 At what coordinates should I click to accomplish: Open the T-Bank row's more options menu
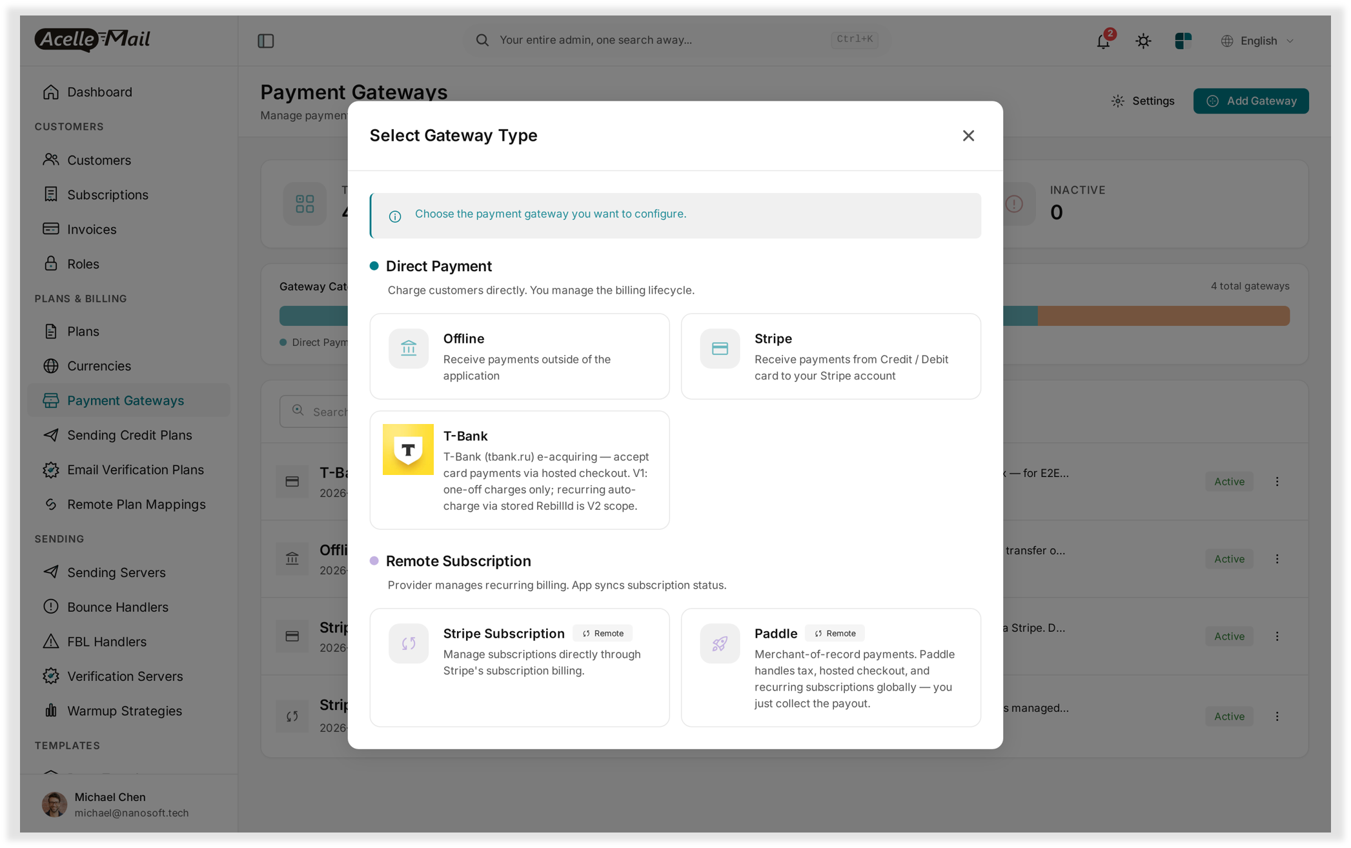(1276, 481)
